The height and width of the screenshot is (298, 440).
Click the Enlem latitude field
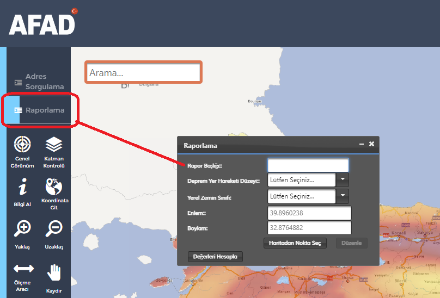309,213
